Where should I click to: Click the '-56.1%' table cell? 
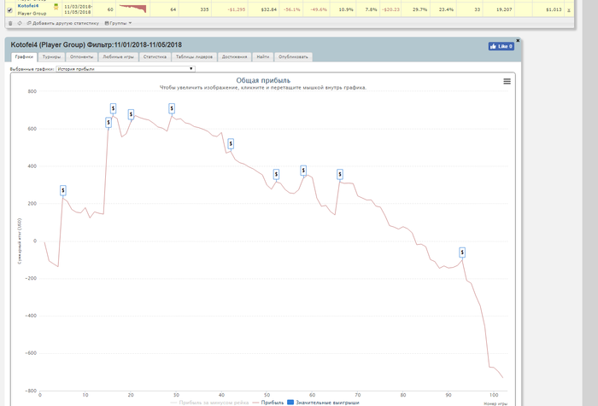292,9
